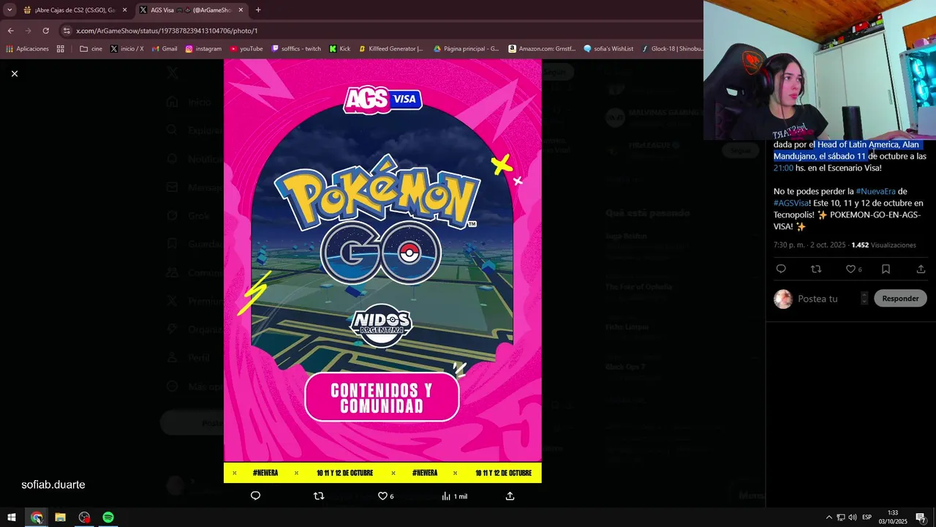Open the 'sofffics - twitch' bookmark
936x527 pixels.
296,48
